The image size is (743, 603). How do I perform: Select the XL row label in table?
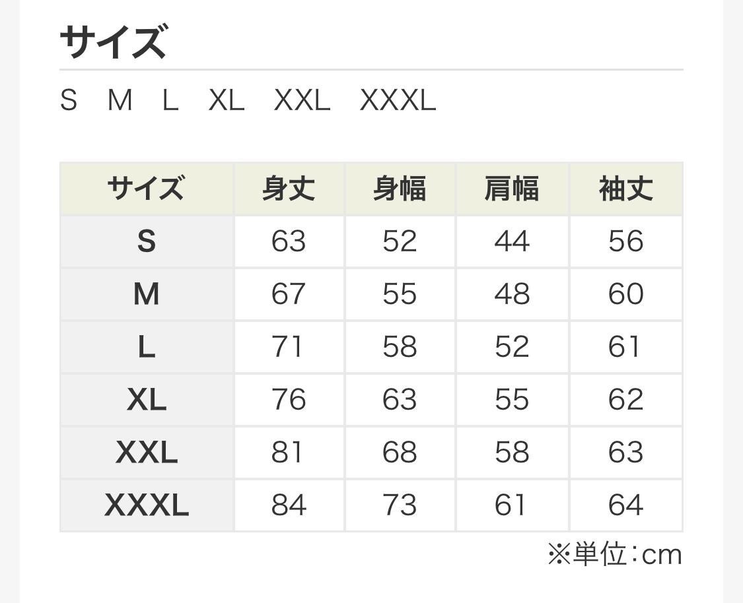[146, 400]
